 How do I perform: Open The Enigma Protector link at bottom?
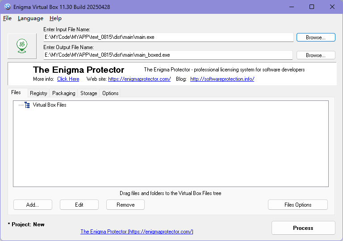pos(137,232)
